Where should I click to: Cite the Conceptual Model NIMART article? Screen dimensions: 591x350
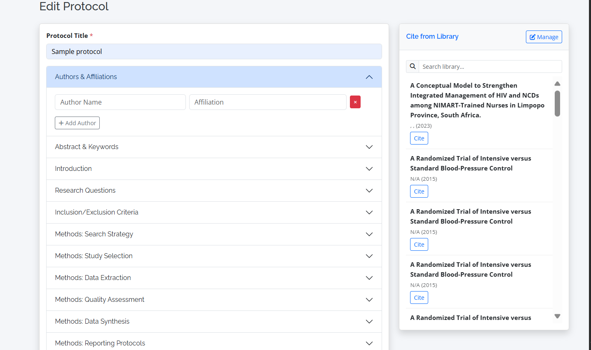[x=419, y=138]
